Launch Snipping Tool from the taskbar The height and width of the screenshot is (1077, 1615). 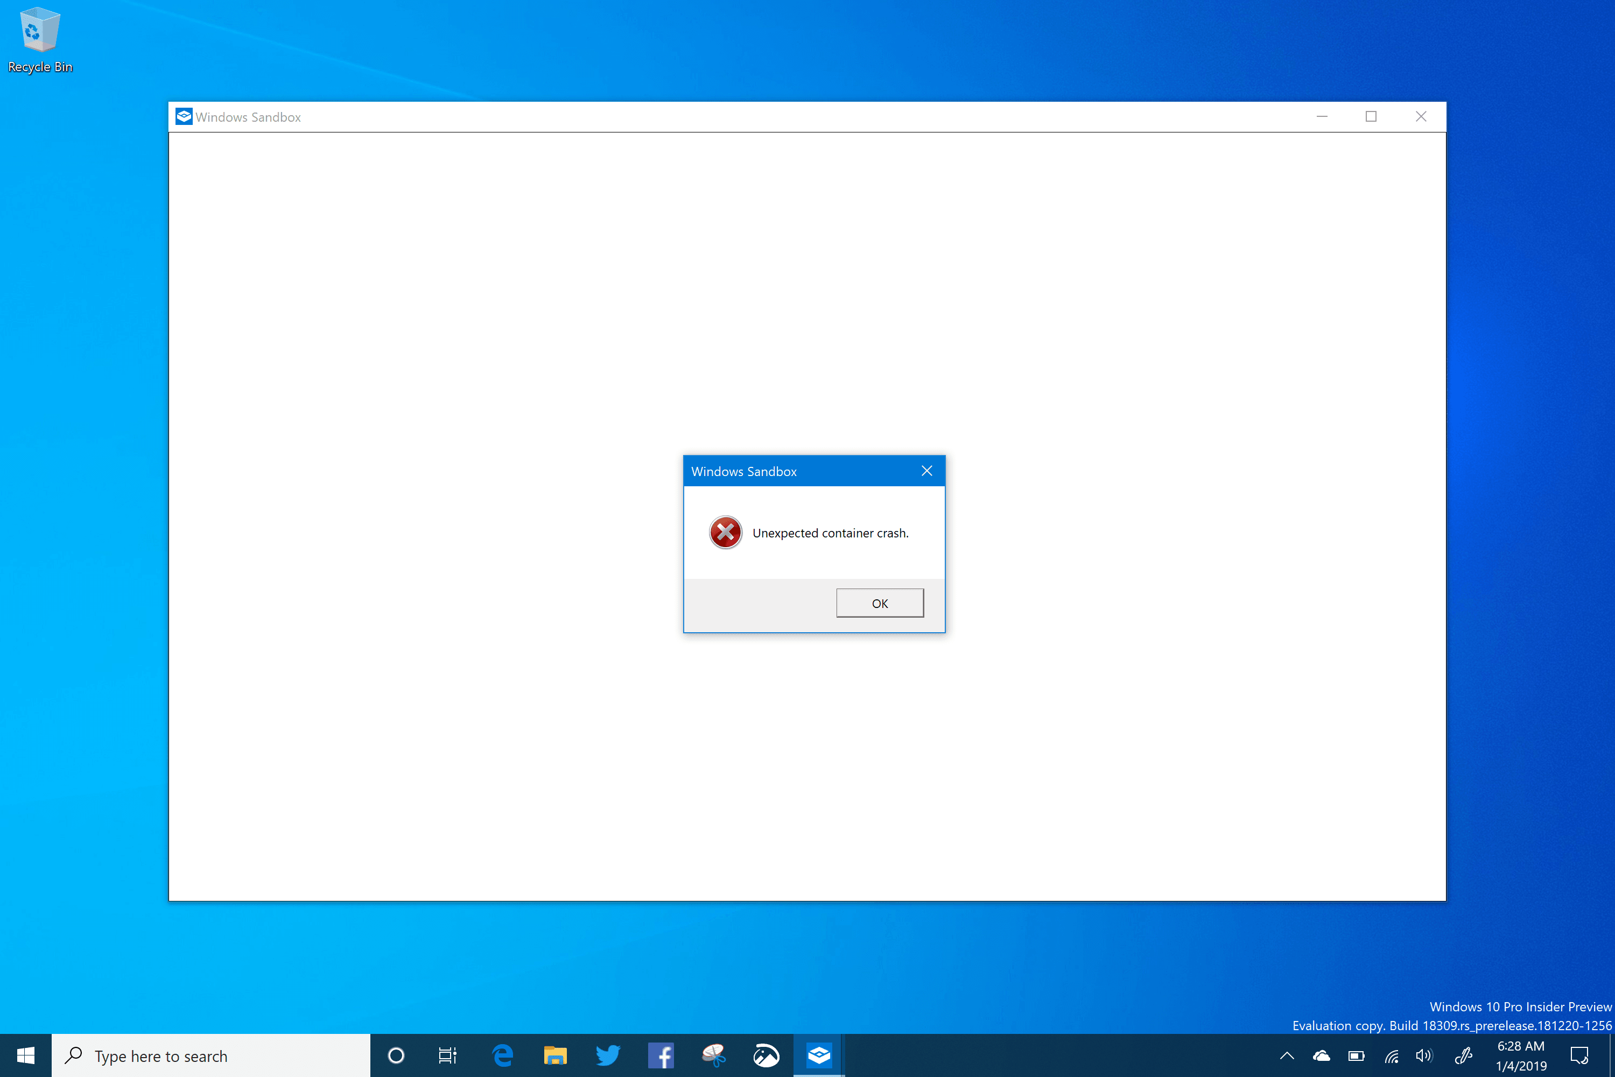(713, 1055)
